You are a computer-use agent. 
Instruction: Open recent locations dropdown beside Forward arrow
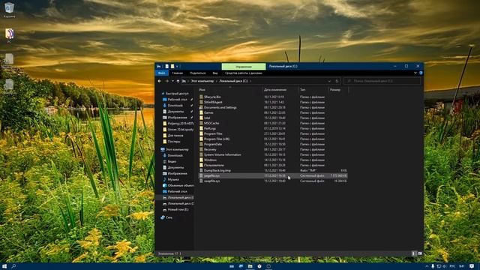coord(172,81)
